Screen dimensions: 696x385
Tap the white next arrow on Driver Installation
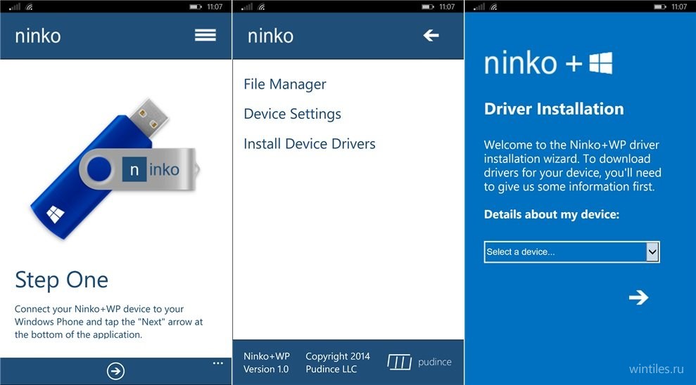(639, 297)
